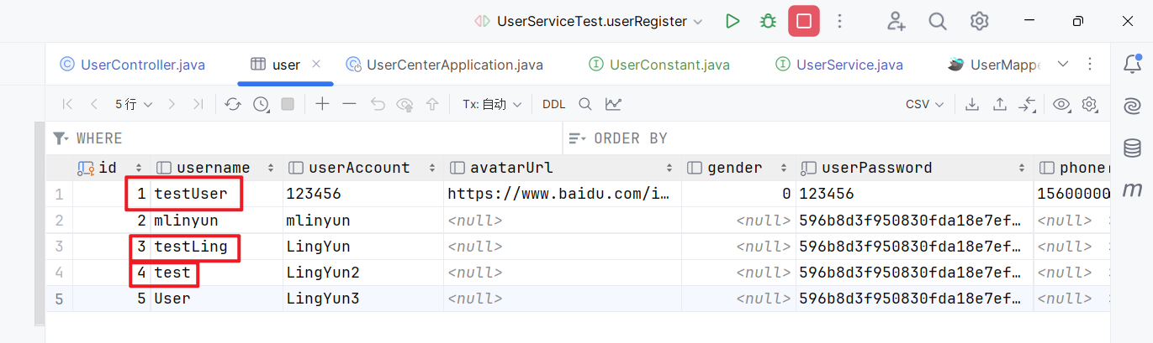
Task: Open the Database tool window in right sidebar
Action: [1132, 148]
